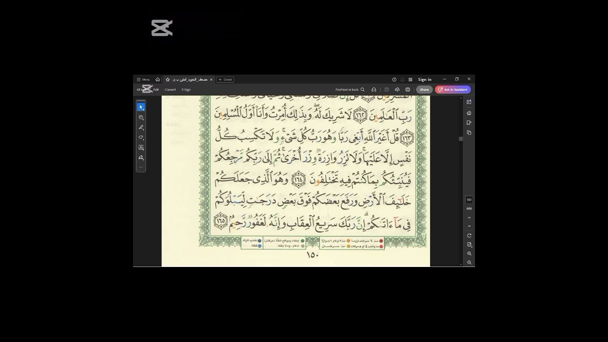Open the E-Sign menu
Screen dimensions: 608x342
[186, 89]
